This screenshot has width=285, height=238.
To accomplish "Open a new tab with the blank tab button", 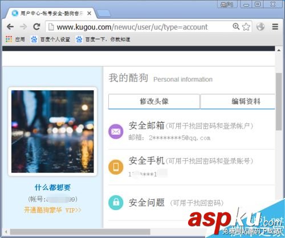I will point(104,14).
